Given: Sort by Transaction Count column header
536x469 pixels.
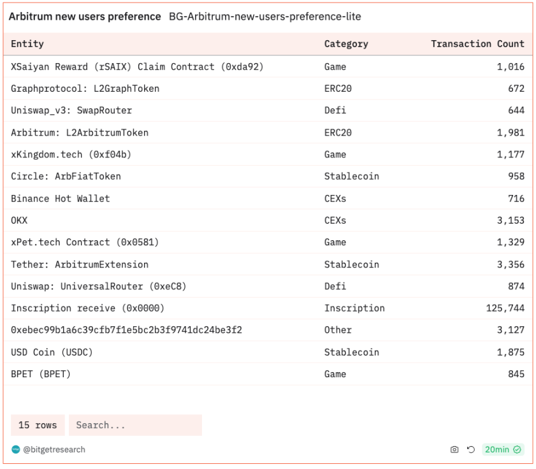Looking at the screenshot, I should point(477,44).
